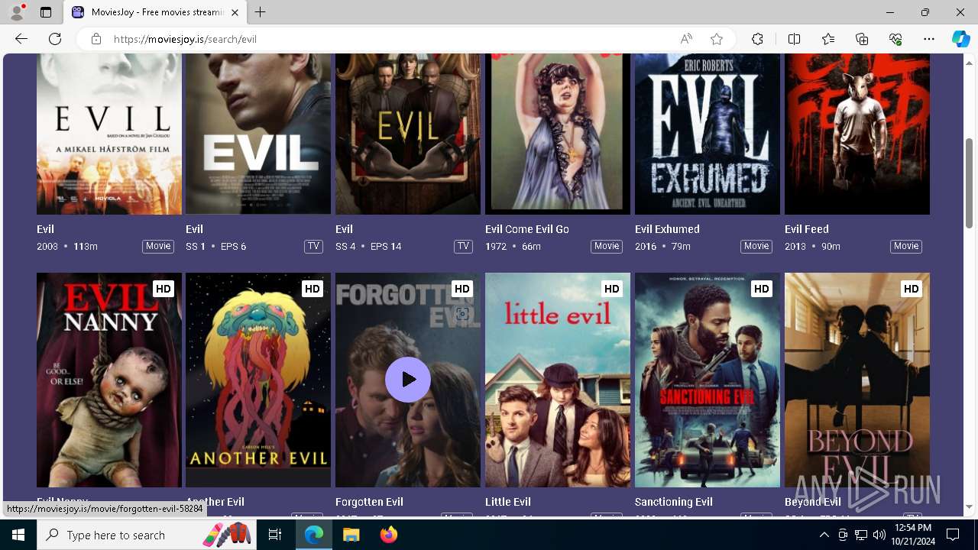This screenshot has width=978, height=550.
Task: Click the TV tag under Evil SS 4
Action: (x=463, y=246)
